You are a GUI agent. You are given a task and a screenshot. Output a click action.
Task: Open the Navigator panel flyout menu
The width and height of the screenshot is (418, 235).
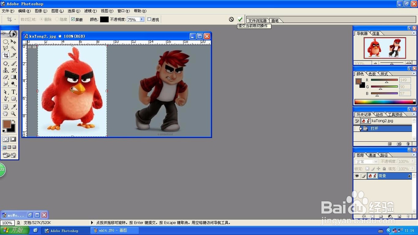[414, 33]
